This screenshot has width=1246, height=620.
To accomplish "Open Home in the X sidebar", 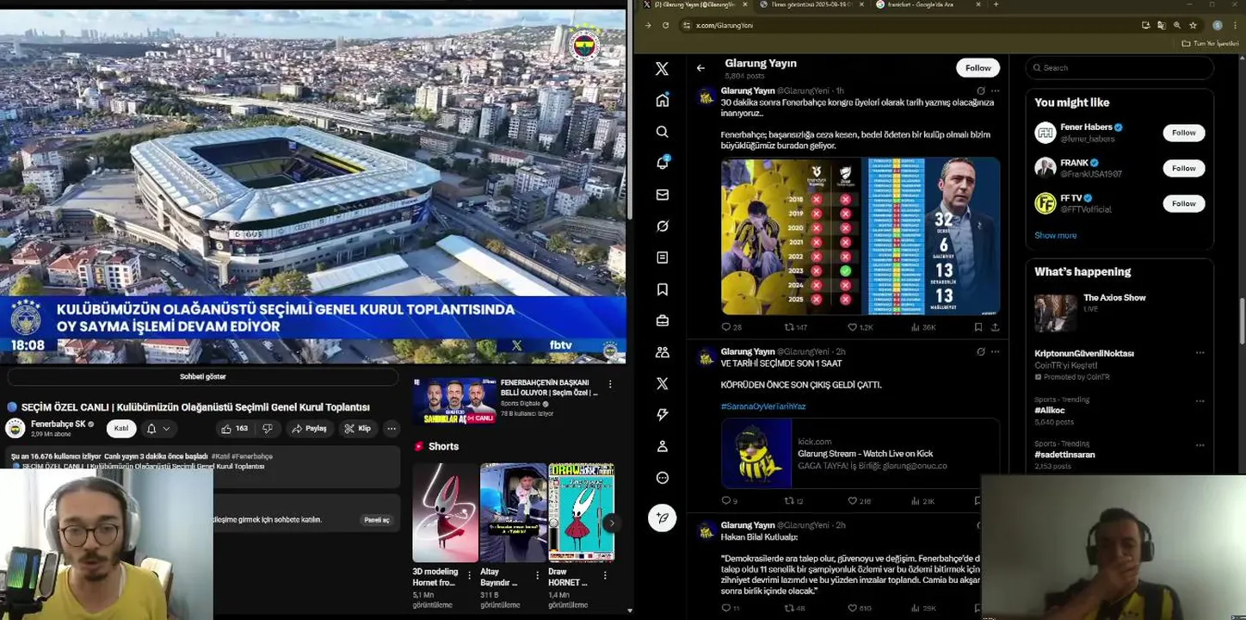I will pyautogui.click(x=662, y=100).
